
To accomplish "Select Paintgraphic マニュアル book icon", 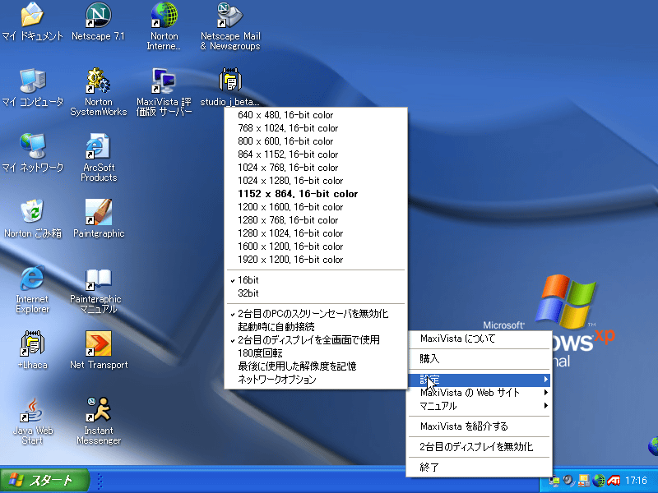I will [x=98, y=279].
